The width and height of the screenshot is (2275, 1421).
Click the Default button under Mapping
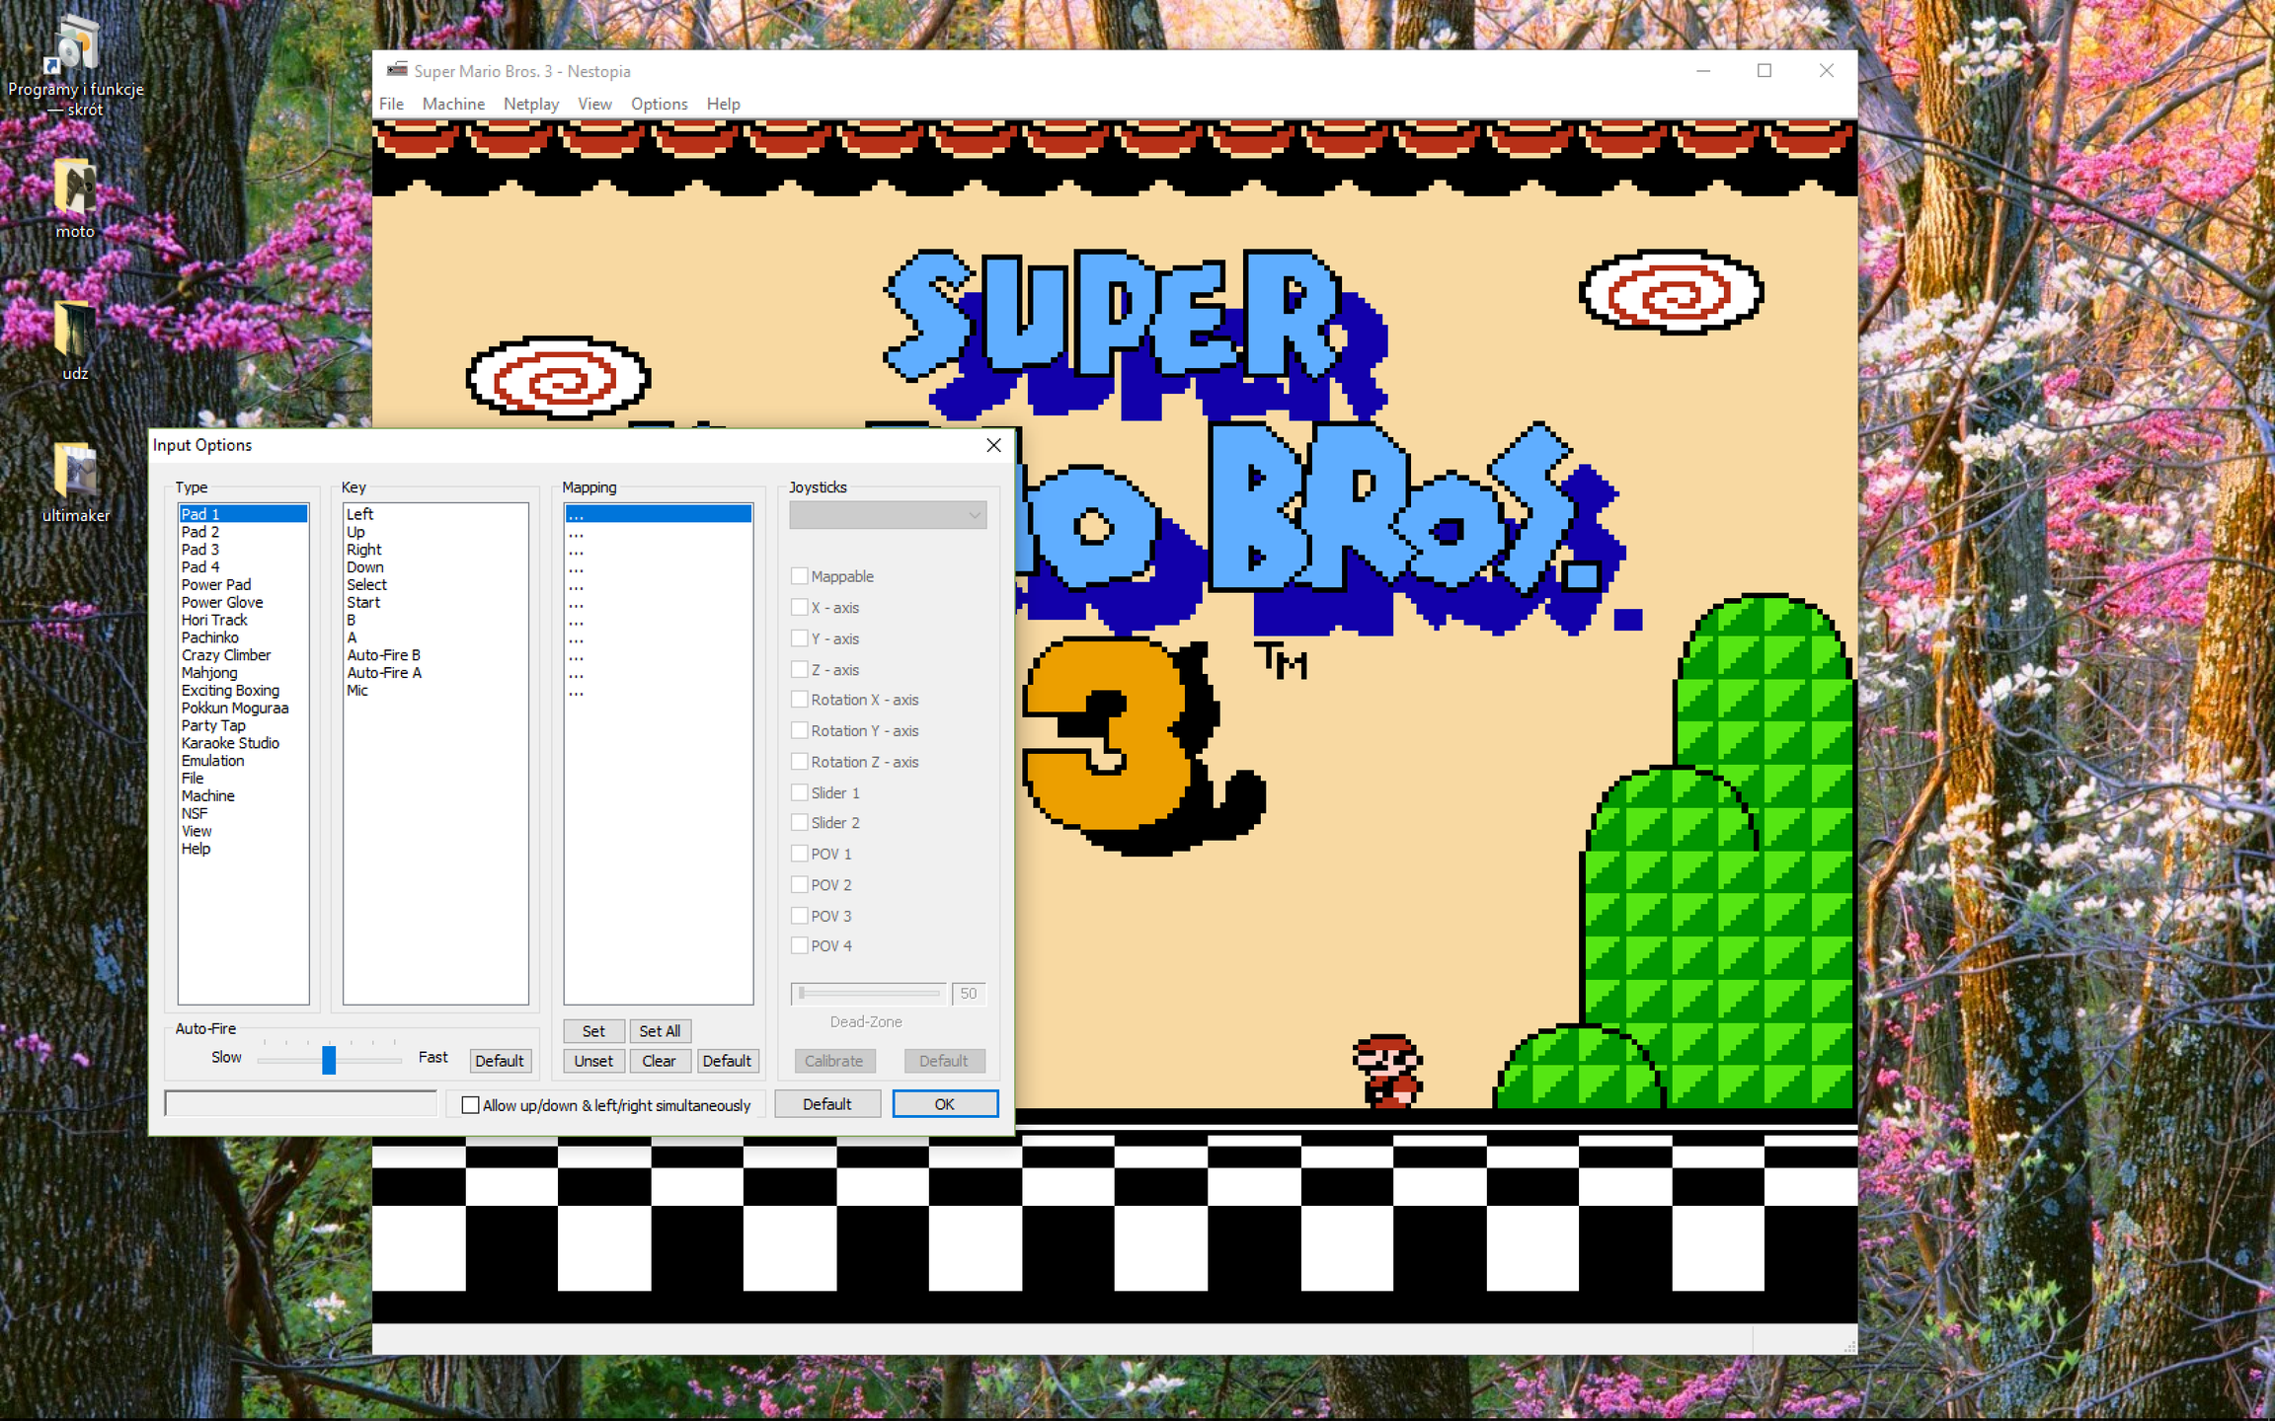(728, 1061)
